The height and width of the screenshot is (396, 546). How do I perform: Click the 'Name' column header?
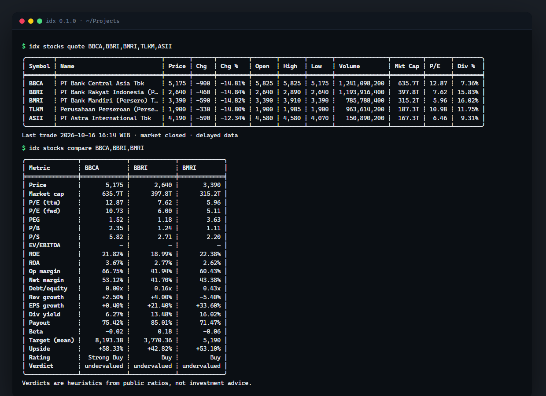(x=67, y=66)
